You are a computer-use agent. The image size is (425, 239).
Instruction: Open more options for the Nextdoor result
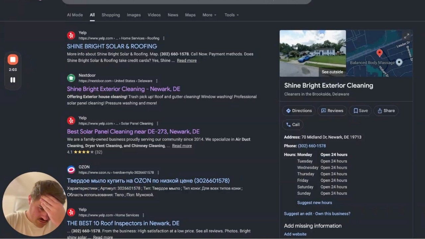tap(157, 81)
